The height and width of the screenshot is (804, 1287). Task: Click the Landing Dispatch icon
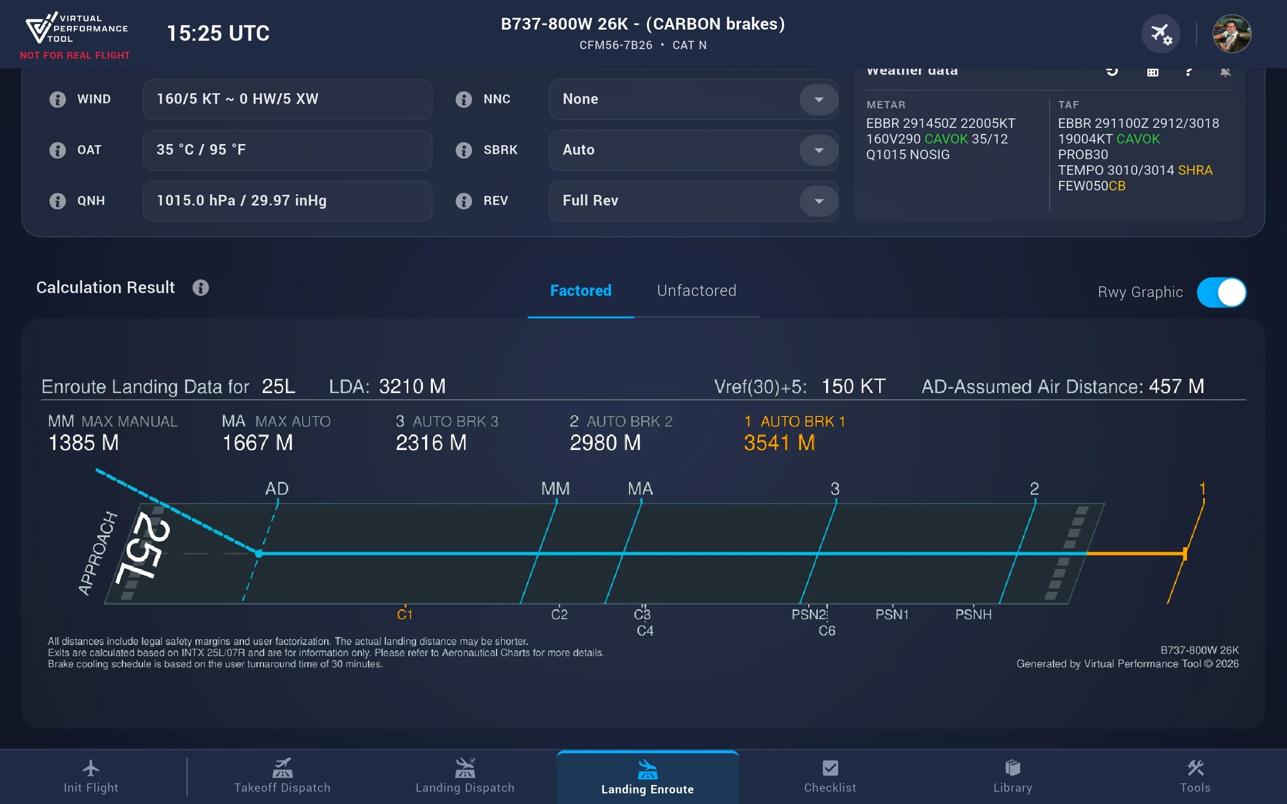[465, 768]
